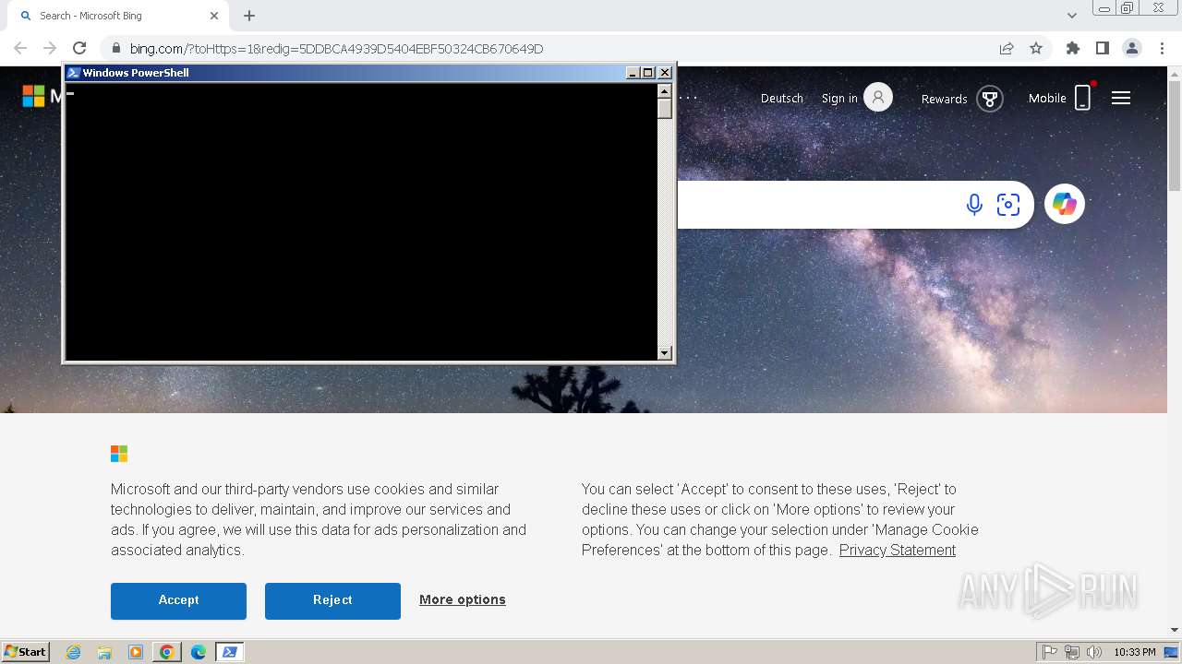The width and height of the screenshot is (1182, 664).
Task: Start voice search with the microphone
Action: pyautogui.click(x=974, y=204)
